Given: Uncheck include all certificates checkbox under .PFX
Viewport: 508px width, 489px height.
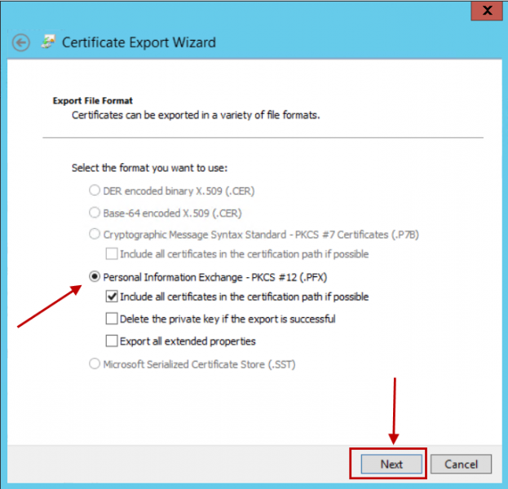Looking at the screenshot, I should tap(112, 297).
